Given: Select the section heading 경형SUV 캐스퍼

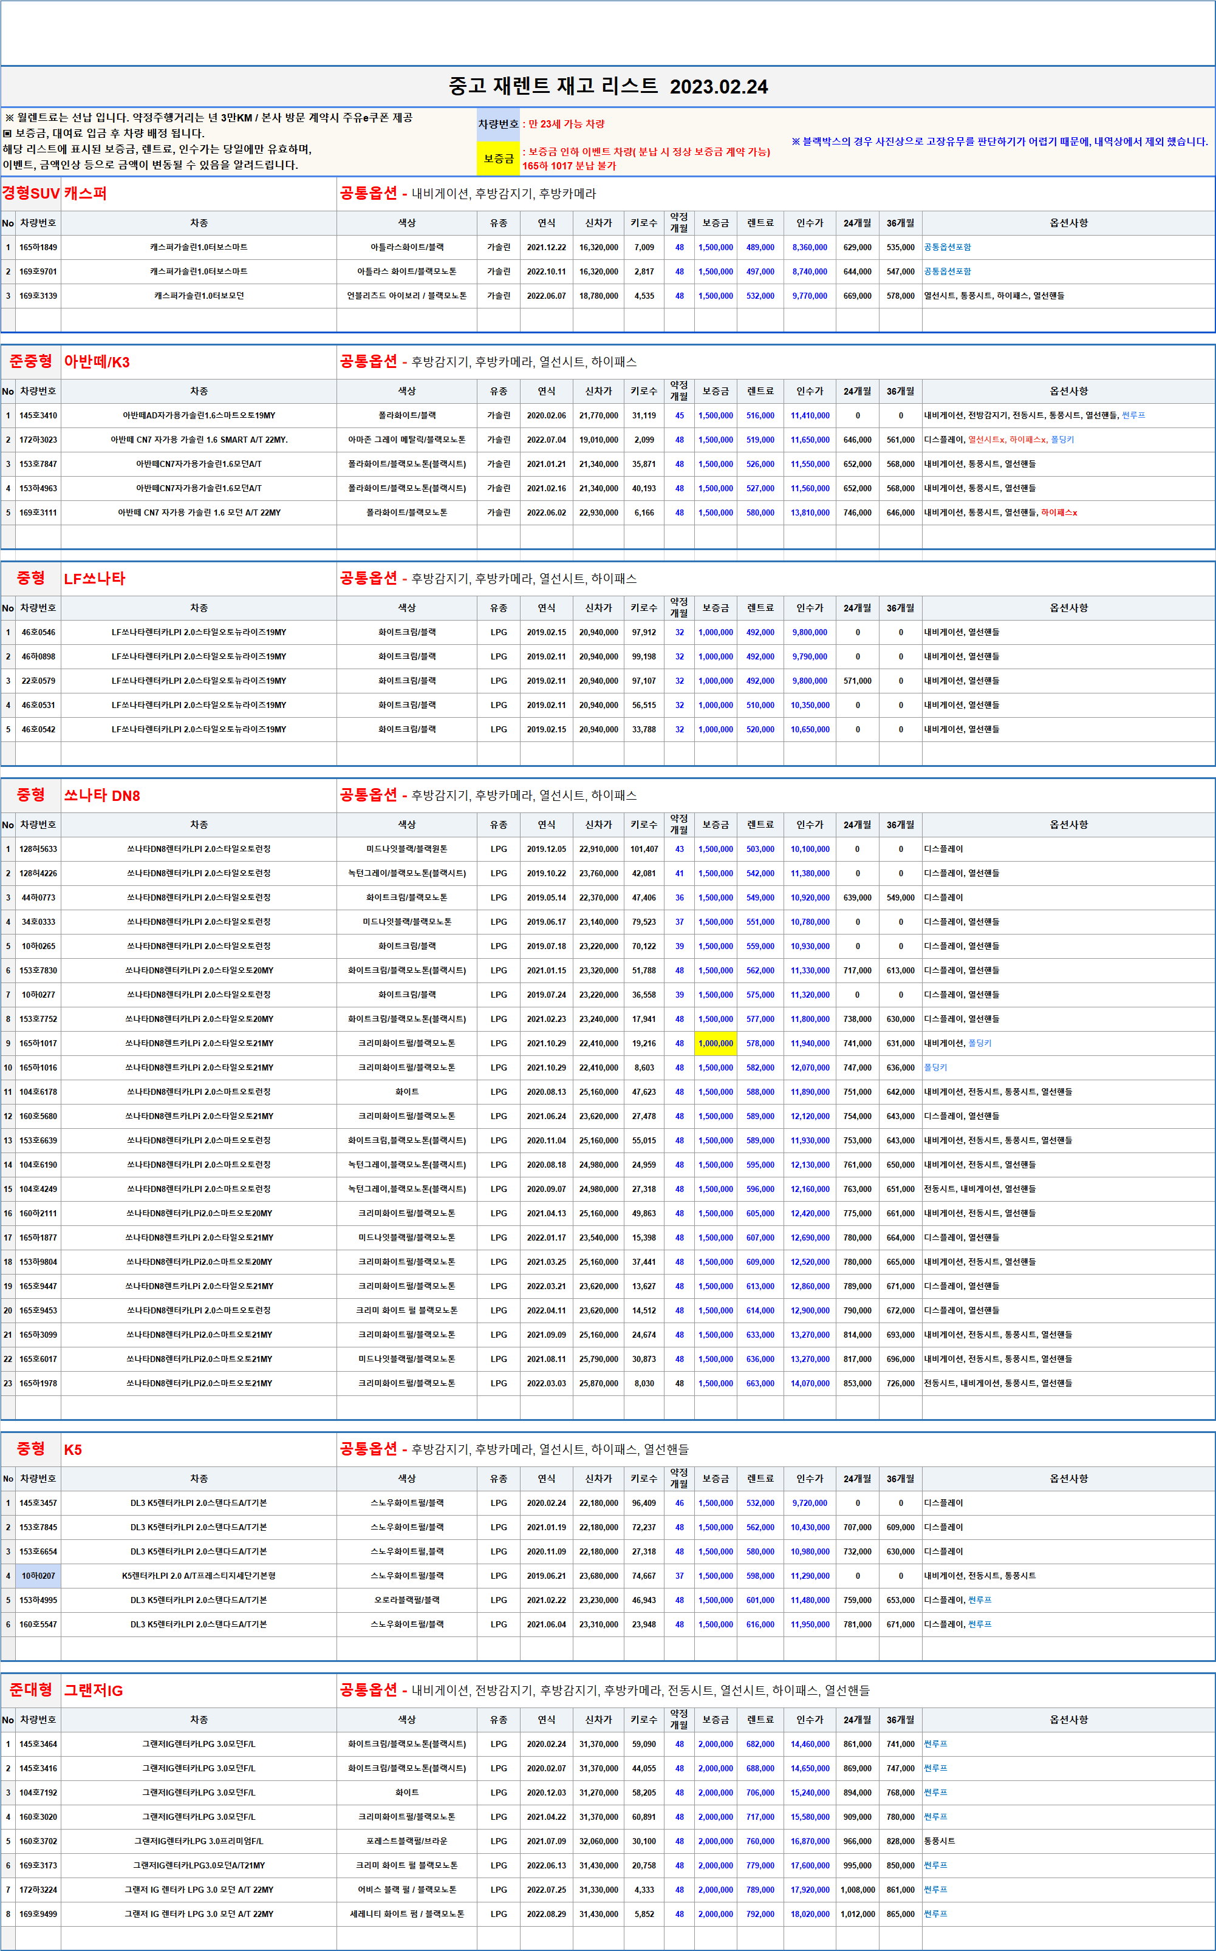Looking at the screenshot, I should pyautogui.click(x=54, y=194).
